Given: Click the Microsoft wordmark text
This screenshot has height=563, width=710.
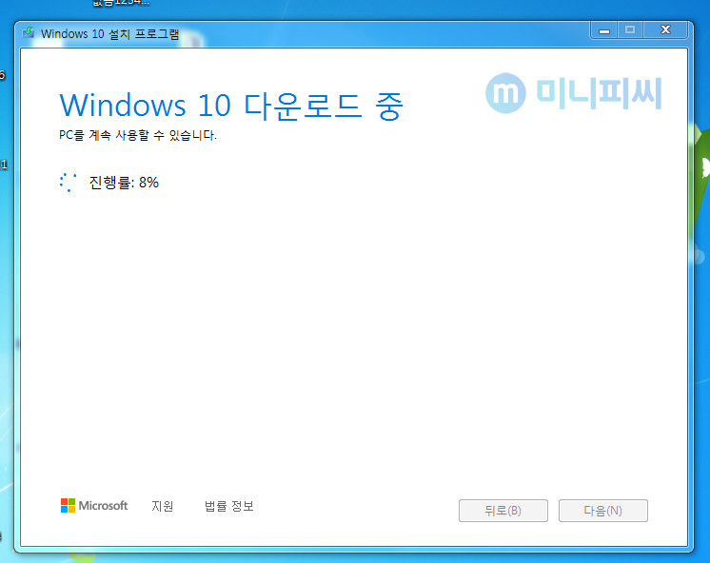Looking at the screenshot, I should coord(103,506).
